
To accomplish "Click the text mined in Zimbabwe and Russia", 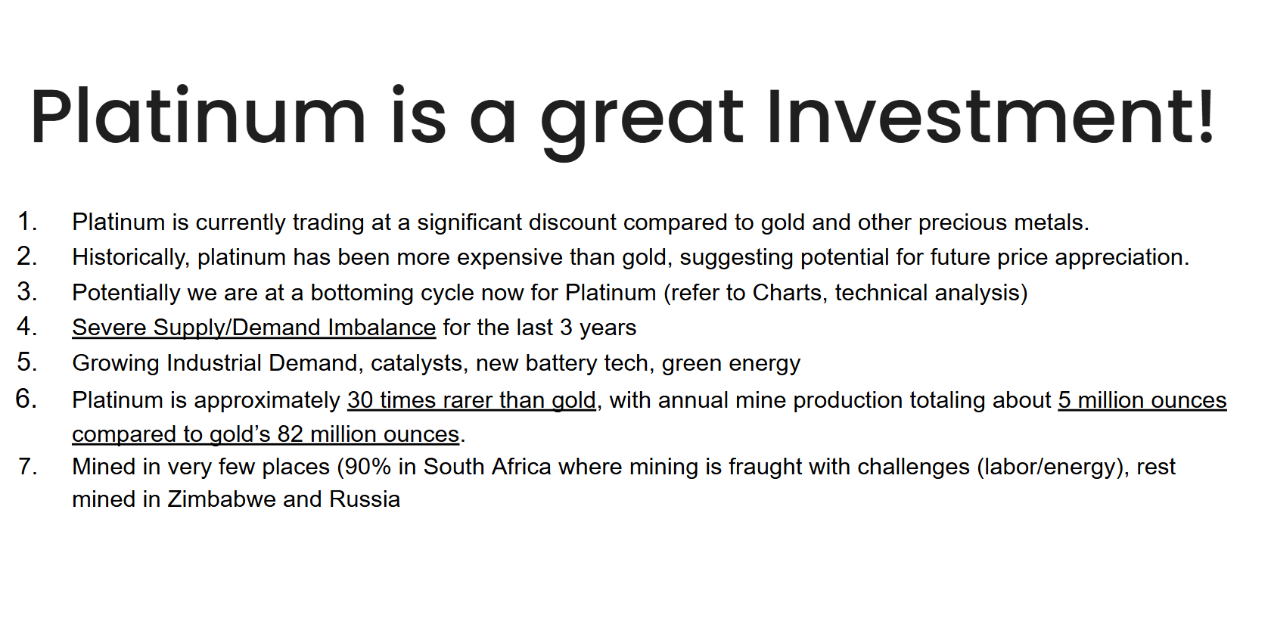I will point(236,499).
